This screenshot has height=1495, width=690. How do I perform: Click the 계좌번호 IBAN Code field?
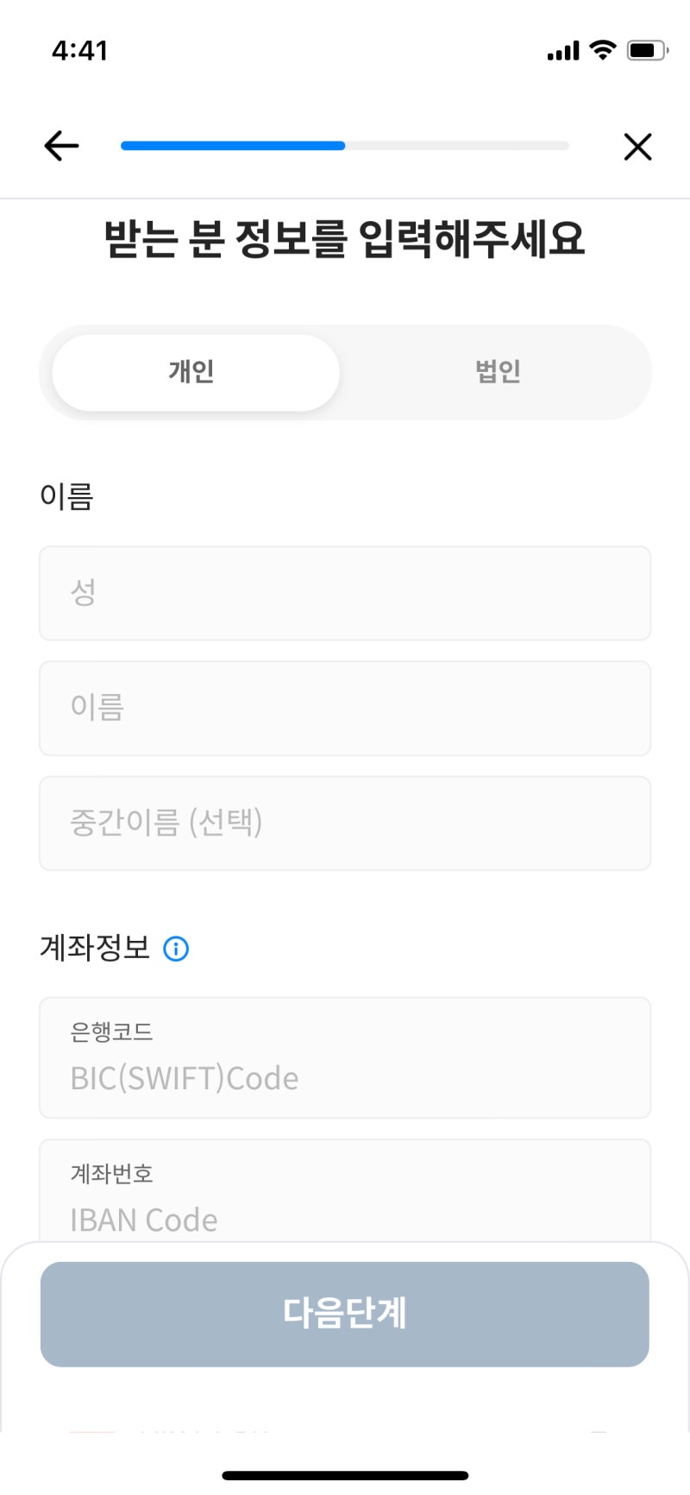tap(345, 1191)
